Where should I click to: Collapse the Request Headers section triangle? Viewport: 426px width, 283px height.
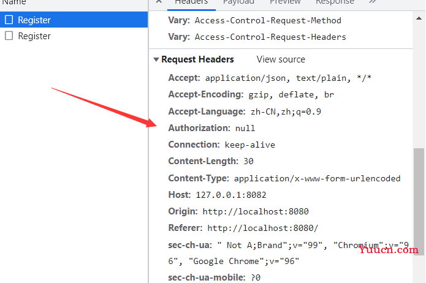(156, 59)
